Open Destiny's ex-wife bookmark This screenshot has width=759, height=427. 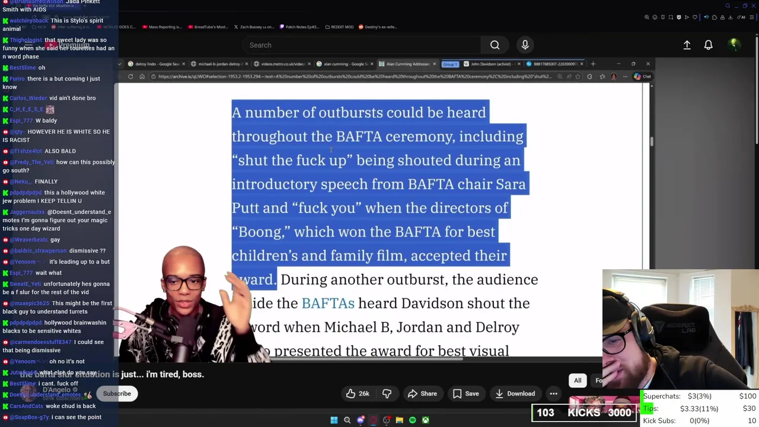[x=378, y=27]
